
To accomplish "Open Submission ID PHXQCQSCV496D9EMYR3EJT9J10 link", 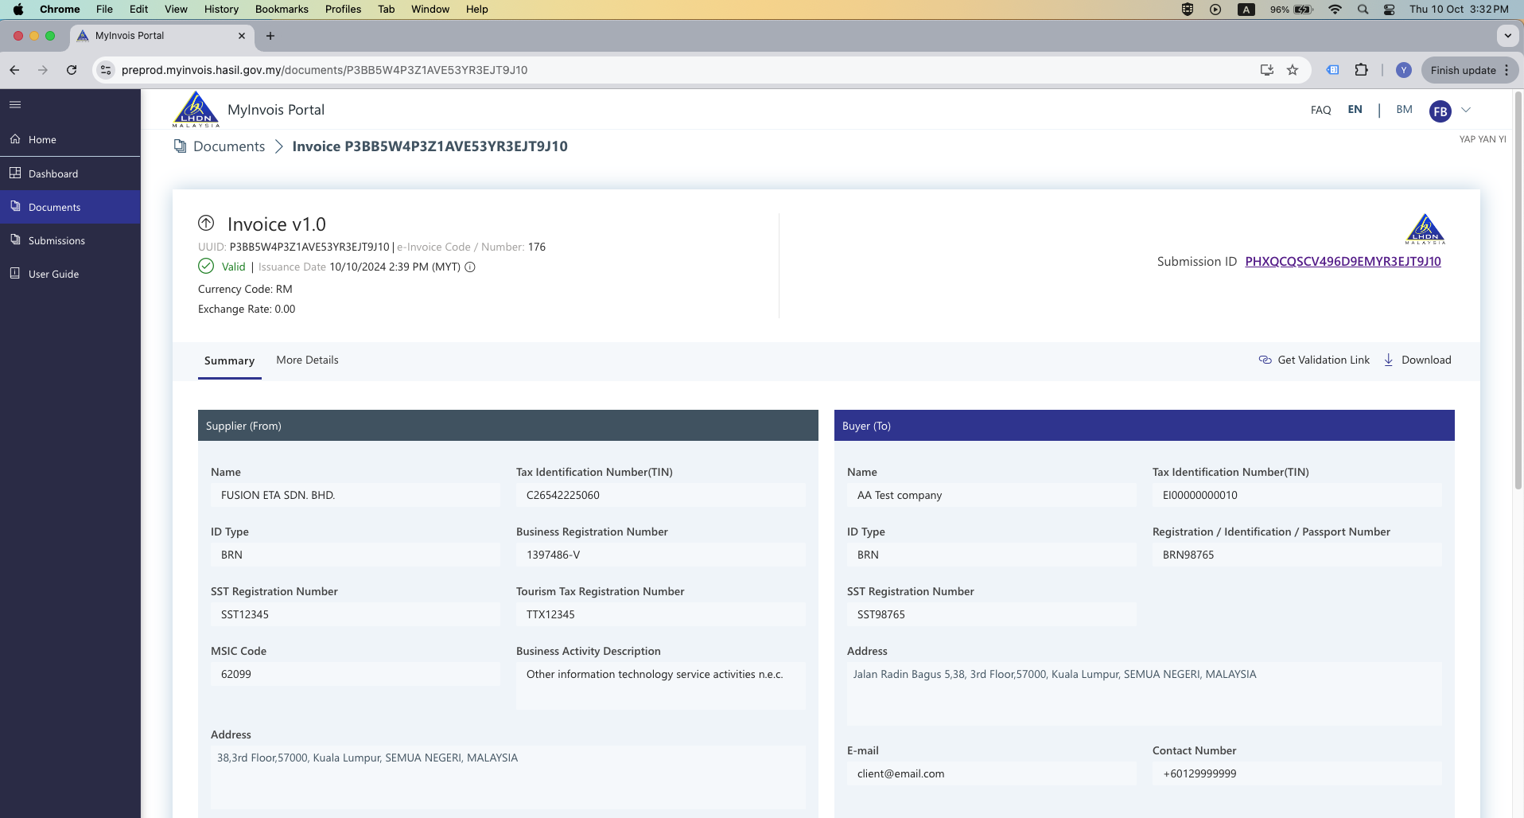I will (x=1343, y=261).
